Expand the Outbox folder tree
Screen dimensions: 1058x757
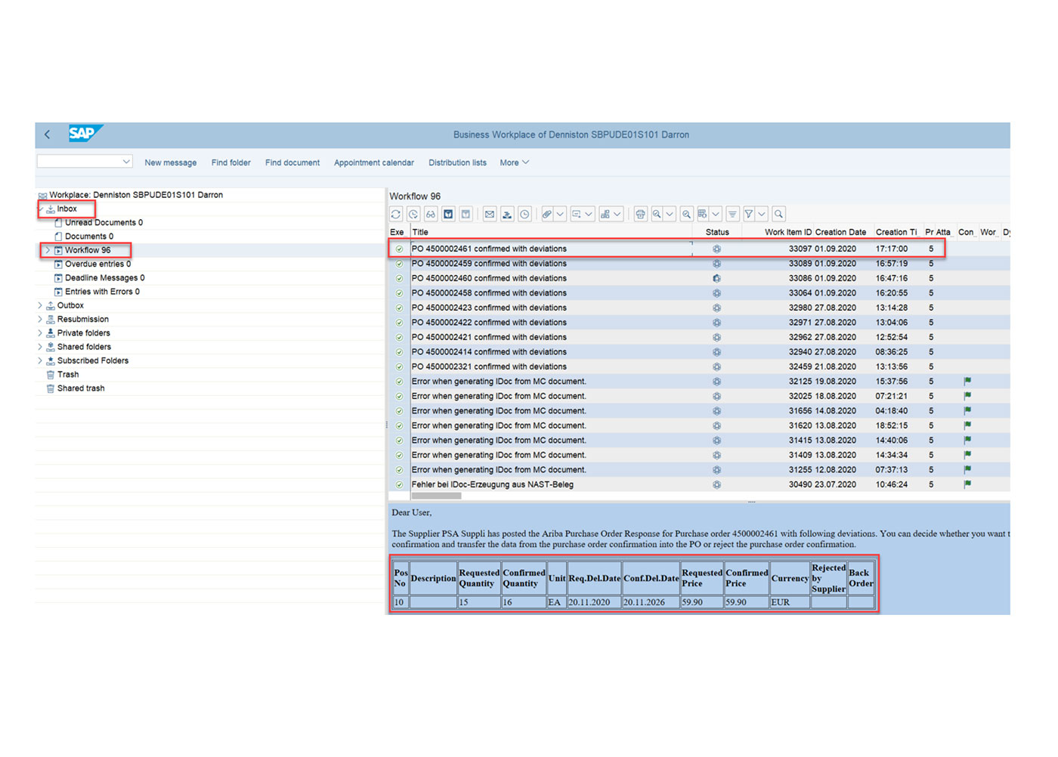pos(40,305)
